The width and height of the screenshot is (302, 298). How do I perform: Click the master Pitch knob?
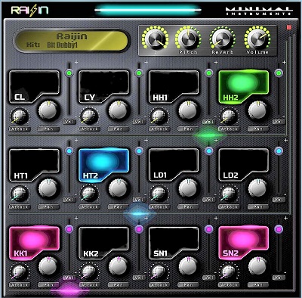click(x=188, y=39)
